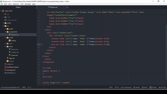This screenshot has height=94, width=167.
Task: Change line ending via CRLF button
Action: pos(111,87)
